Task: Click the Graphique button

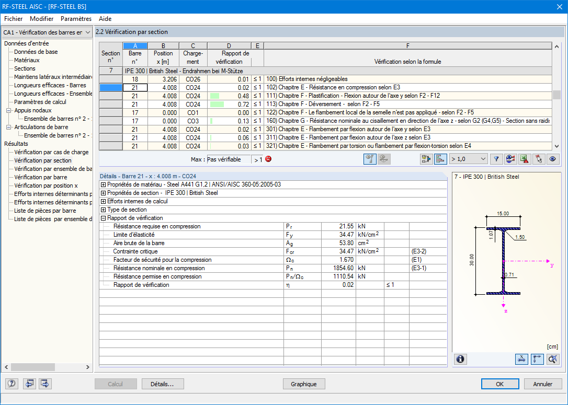Action: (x=303, y=384)
